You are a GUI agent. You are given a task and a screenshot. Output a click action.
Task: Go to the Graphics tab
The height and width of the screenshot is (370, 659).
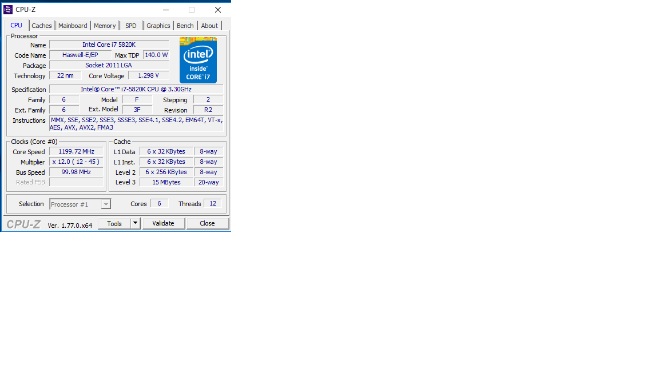point(158,26)
